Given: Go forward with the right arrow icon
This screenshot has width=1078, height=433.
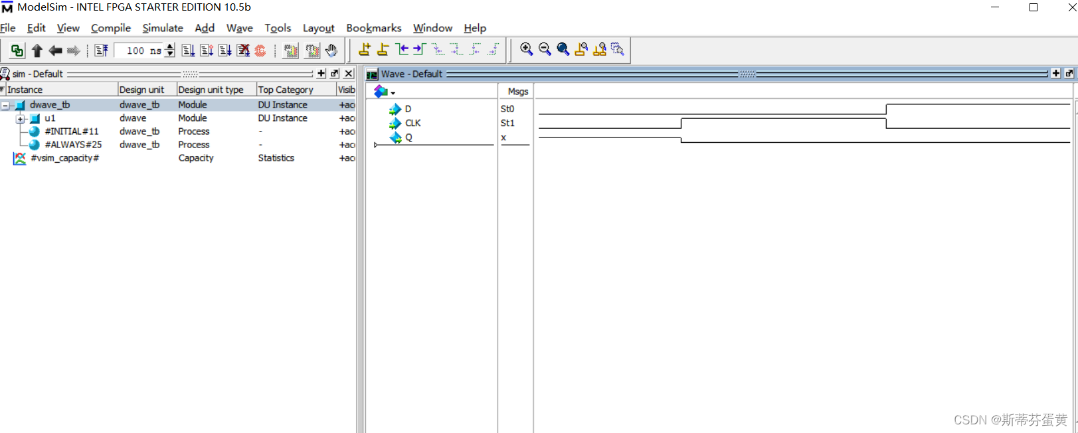Looking at the screenshot, I should tap(73, 50).
